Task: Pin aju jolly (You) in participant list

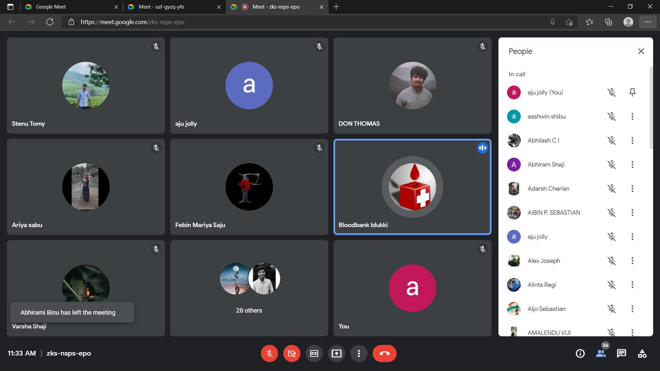Action: (x=632, y=92)
